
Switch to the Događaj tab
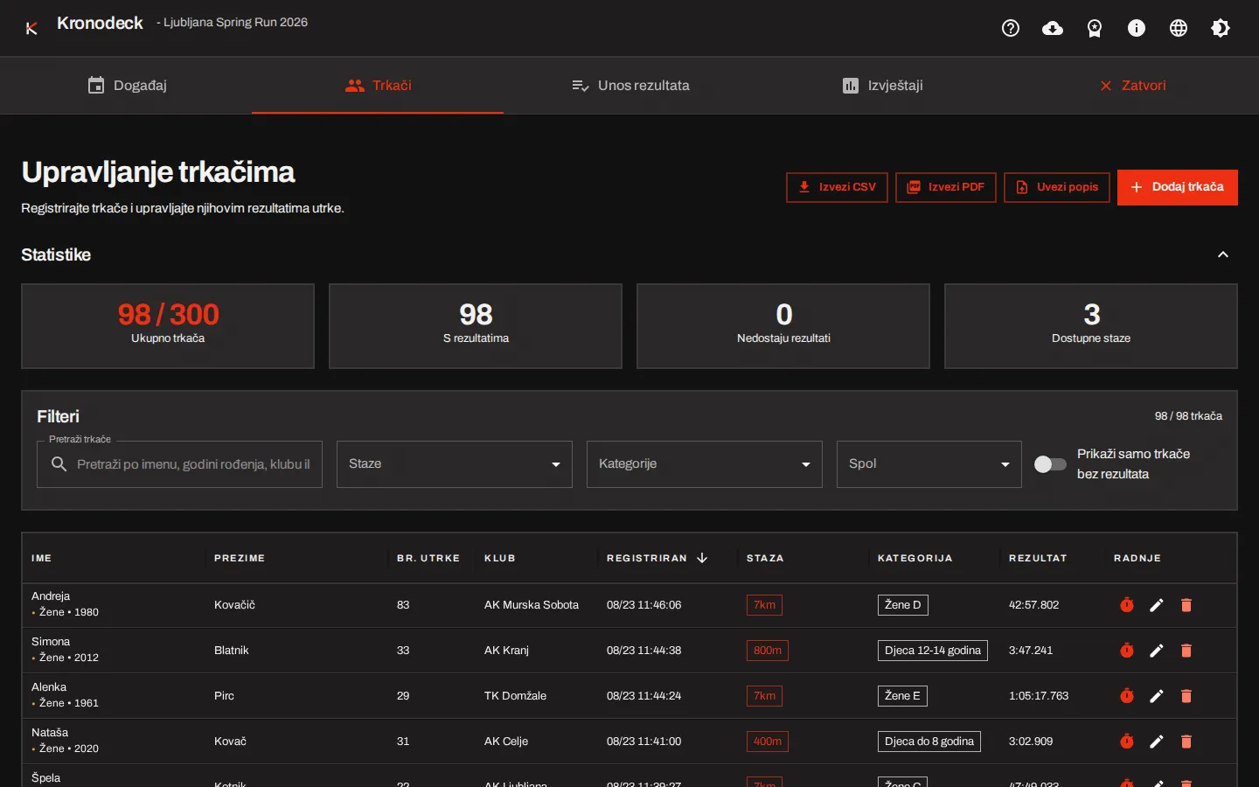click(127, 86)
